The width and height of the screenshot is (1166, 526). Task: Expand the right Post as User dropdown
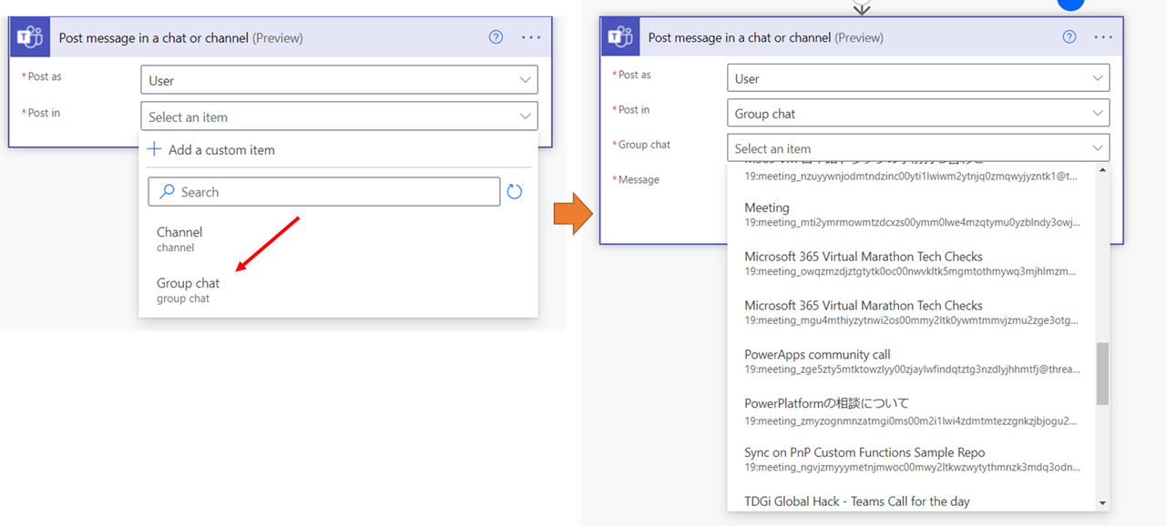coord(918,78)
